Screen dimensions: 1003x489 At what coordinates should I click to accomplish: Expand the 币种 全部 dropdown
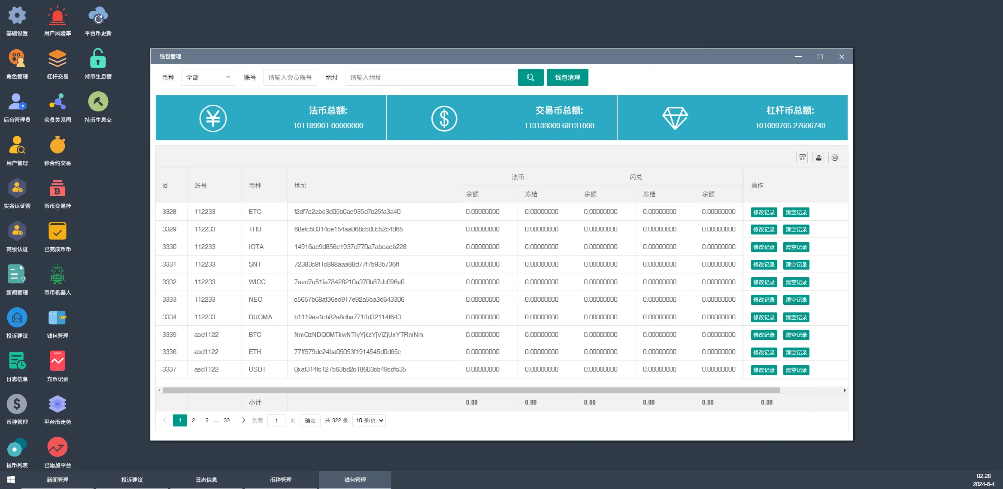(208, 78)
